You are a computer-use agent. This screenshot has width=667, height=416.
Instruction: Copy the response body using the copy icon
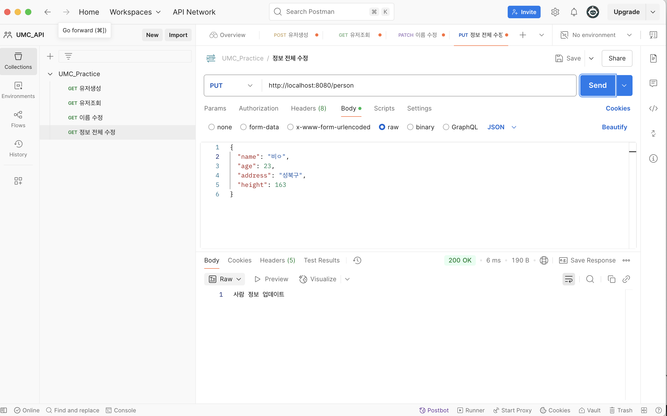click(611, 279)
